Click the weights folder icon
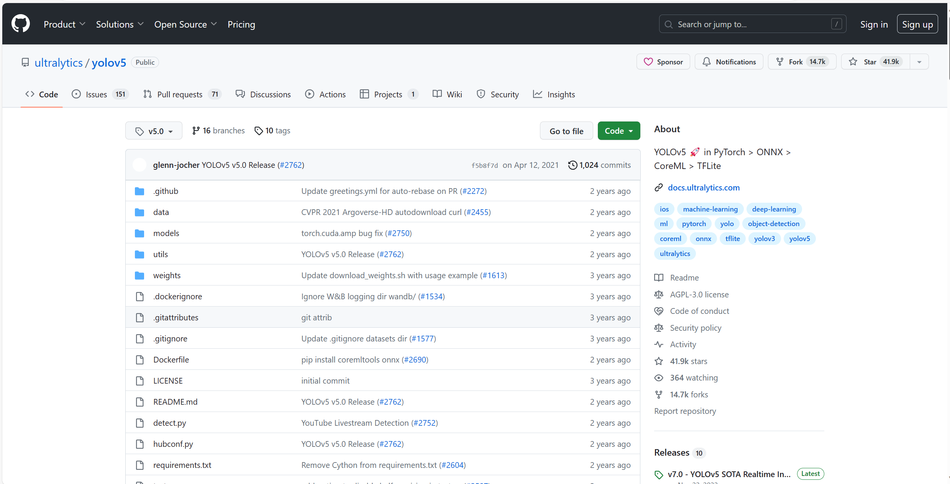950x484 pixels. 139,275
